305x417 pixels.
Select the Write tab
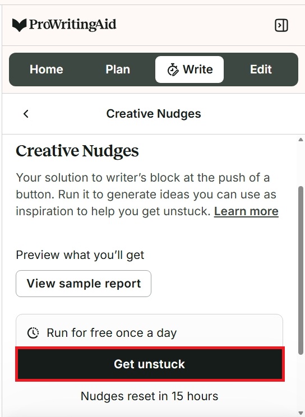(190, 69)
